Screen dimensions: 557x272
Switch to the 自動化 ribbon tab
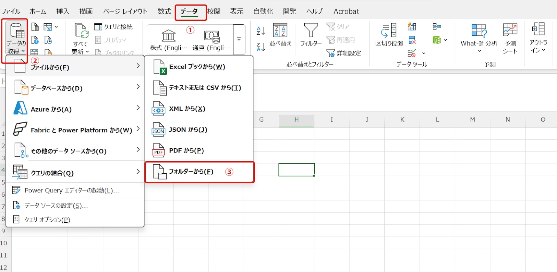click(x=263, y=11)
